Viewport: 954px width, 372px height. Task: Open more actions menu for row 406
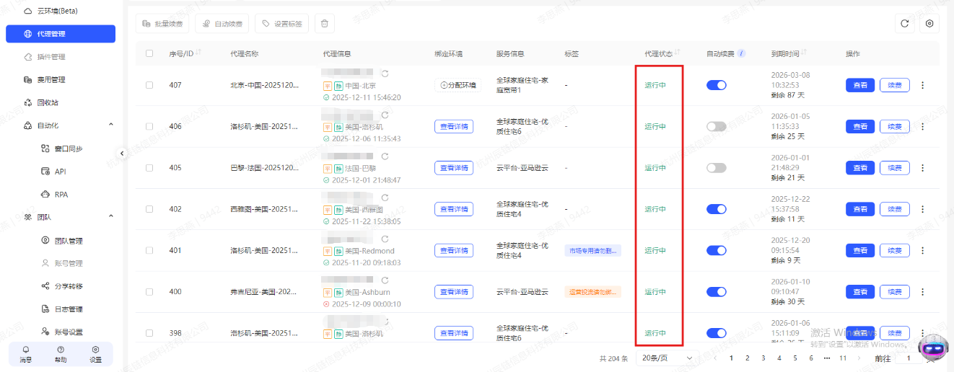[922, 126]
